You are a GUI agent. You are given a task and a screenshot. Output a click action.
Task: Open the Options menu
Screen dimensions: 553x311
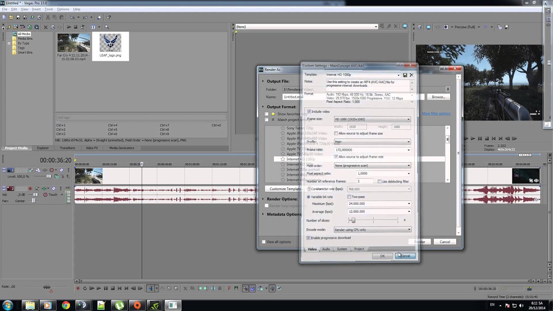[x=63, y=9]
